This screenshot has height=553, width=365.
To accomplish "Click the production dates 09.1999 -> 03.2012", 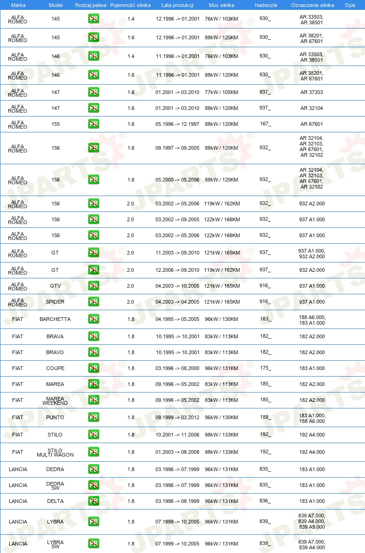I will [177, 417].
